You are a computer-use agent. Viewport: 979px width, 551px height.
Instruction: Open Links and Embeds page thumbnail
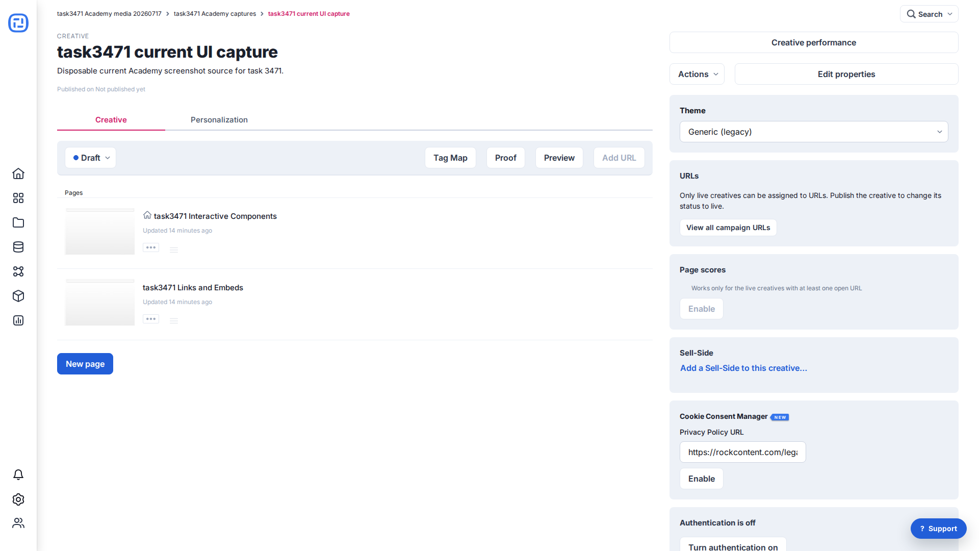[100, 303]
